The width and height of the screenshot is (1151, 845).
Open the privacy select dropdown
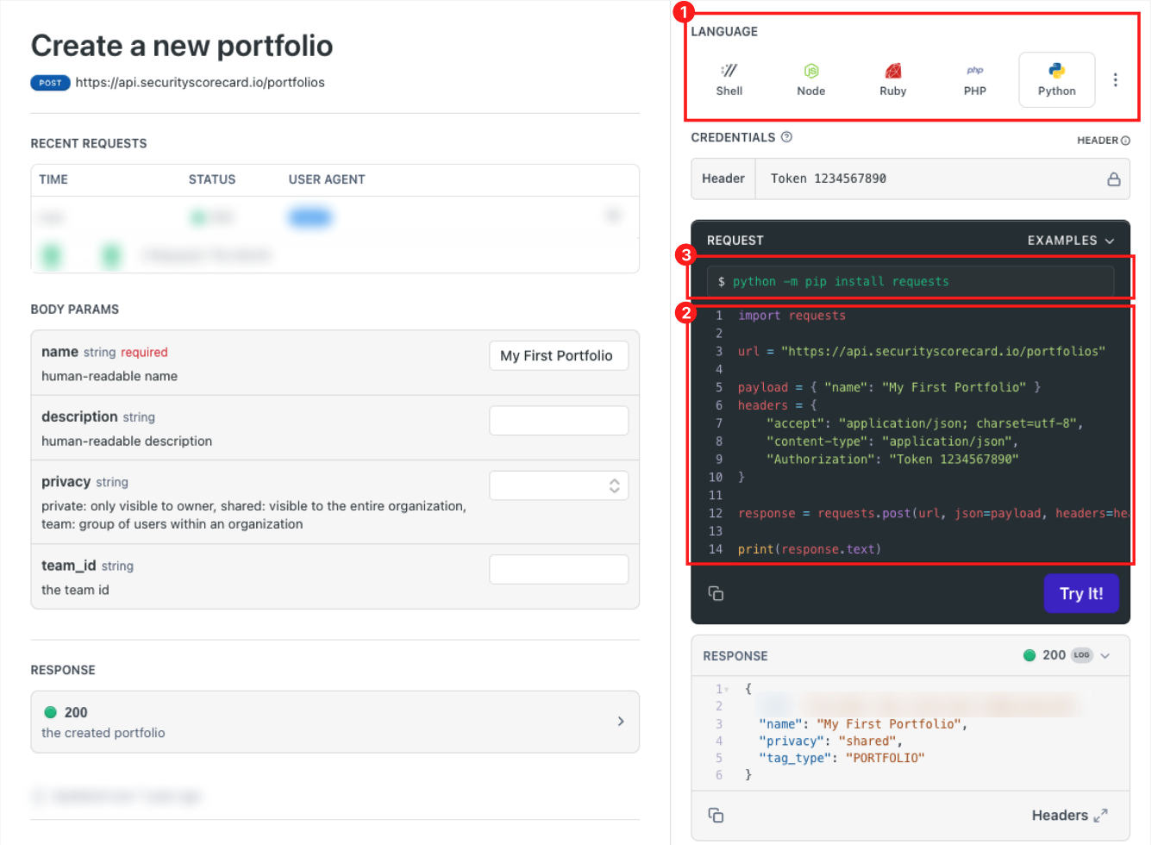tap(559, 485)
